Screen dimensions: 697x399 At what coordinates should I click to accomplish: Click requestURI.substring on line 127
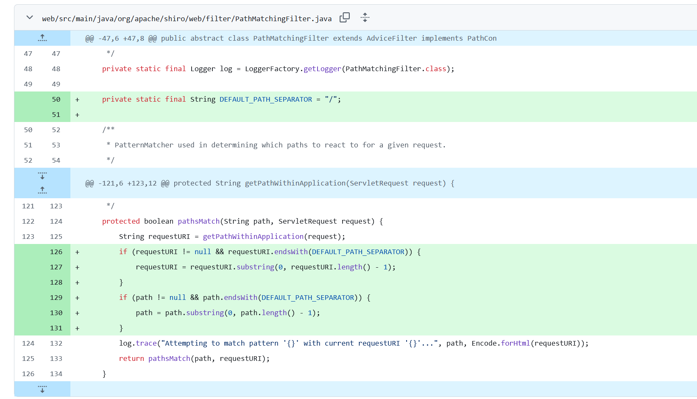[232, 267]
